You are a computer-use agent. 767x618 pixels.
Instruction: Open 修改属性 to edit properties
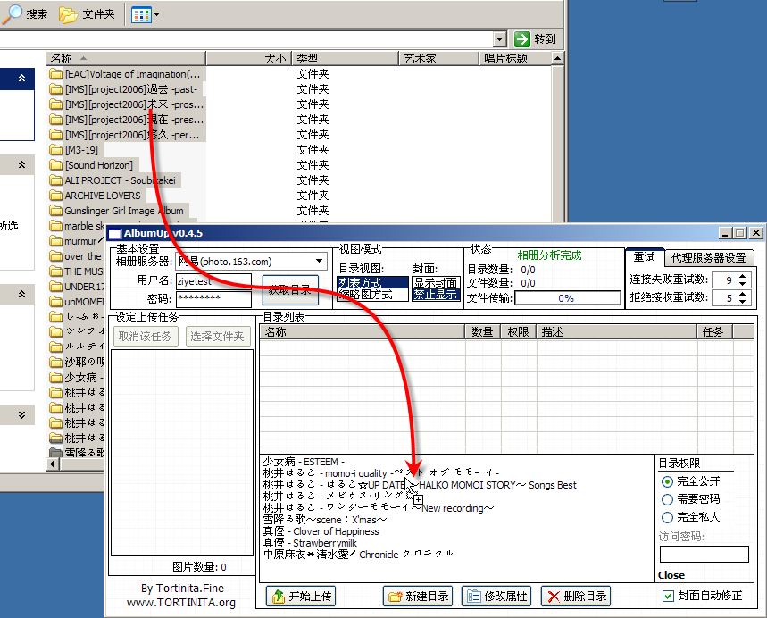coord(496,596)
